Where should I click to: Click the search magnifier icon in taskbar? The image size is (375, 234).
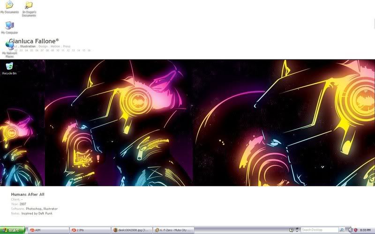[x=342, y=230]
